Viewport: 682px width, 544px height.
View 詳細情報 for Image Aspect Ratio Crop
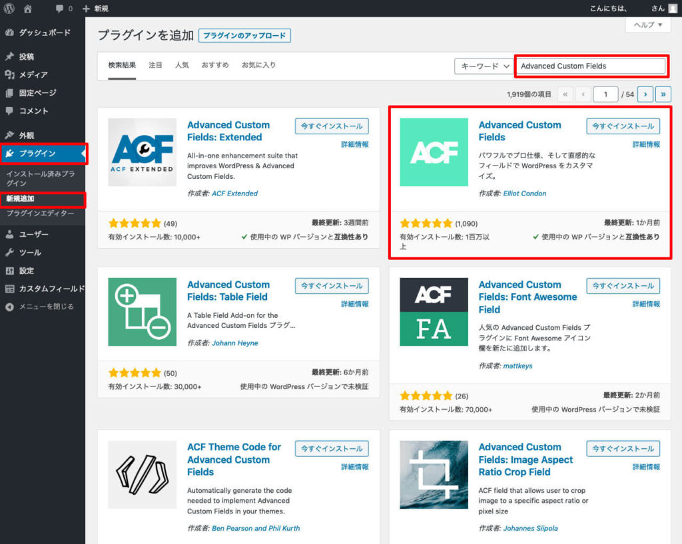646,467
